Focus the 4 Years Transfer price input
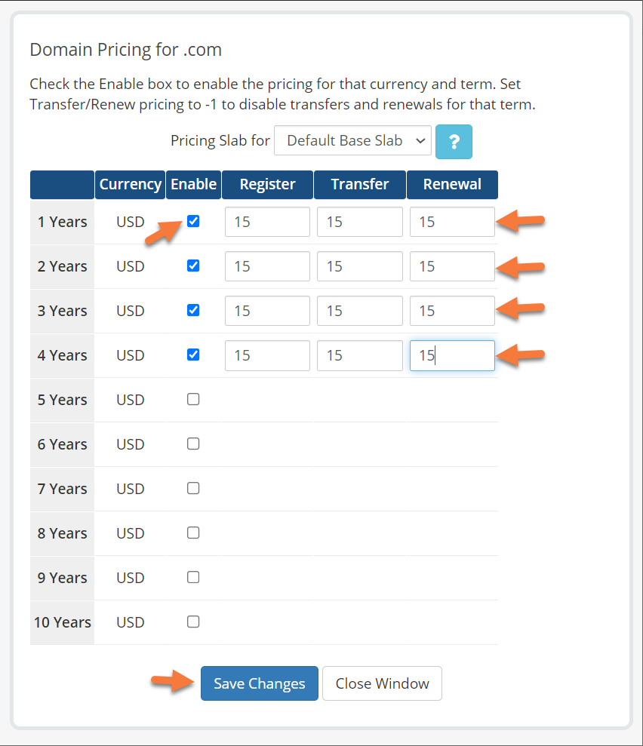Image resolution: width=643 pixels, height=746 pixels. click(x=359, y=355)
